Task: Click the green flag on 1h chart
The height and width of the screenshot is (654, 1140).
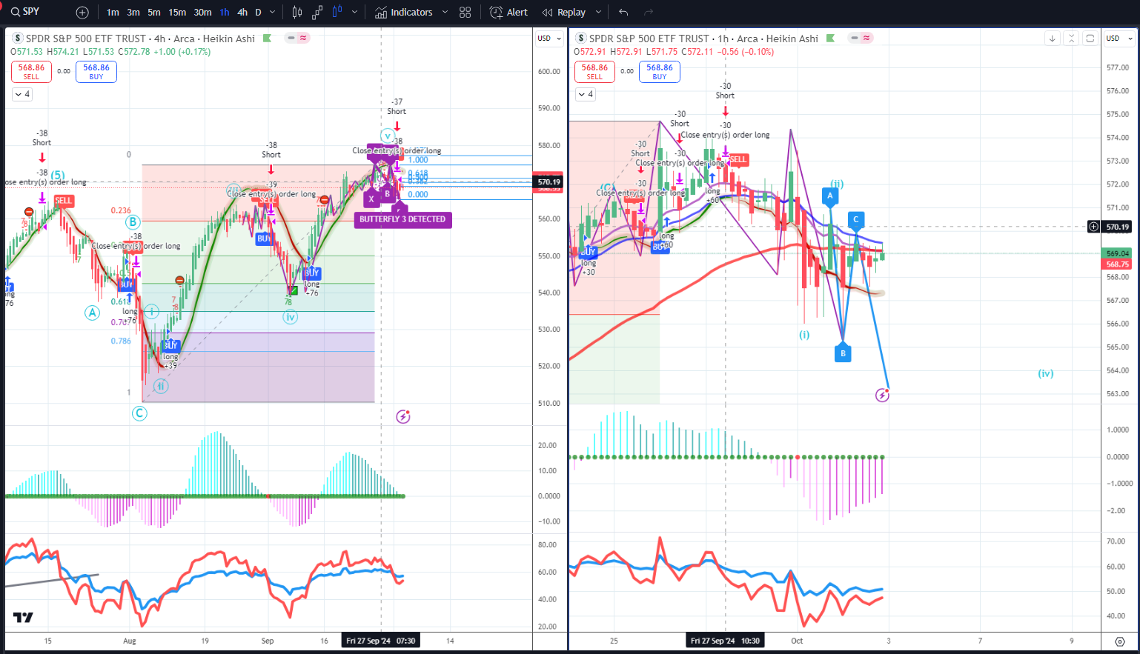Action: [830, 39]
